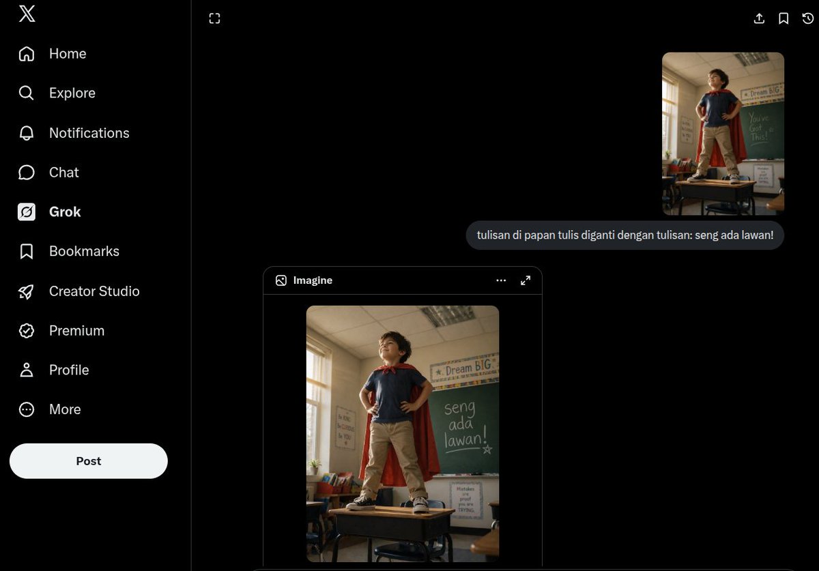The height and width of the screenshot is (571, 819).
Task: Bookmark this Grok conversation top-right
Action: (x=784, y=18)
